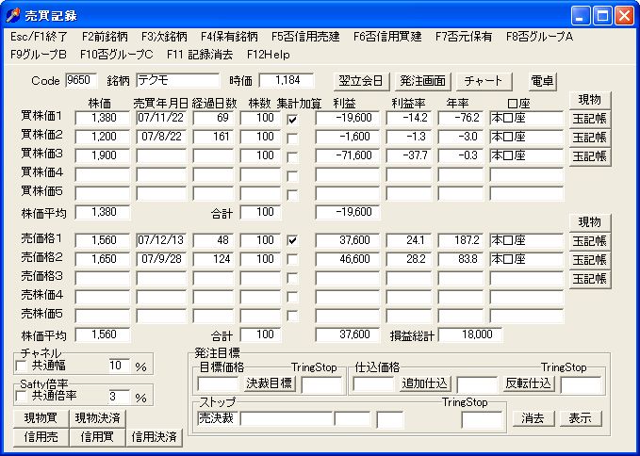Screen dimensions: 640x456
Task: Click F2前銘柄 to go to previous stock
Action: tap(104, 36)
